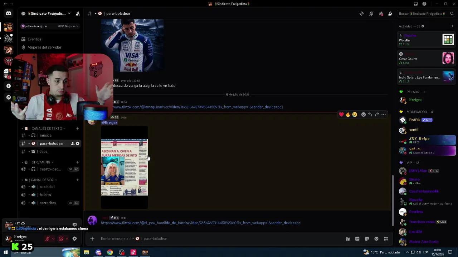
Task: Forward arrow on the hovered message
Action: pyautogui.click(x=377, y=114)
